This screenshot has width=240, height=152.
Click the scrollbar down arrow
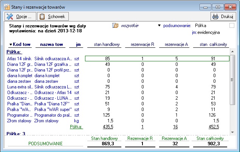(x=232, y=132)
